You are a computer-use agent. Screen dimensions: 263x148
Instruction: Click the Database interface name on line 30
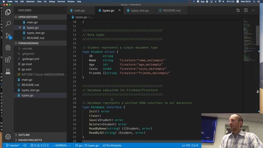coord(98,107)
